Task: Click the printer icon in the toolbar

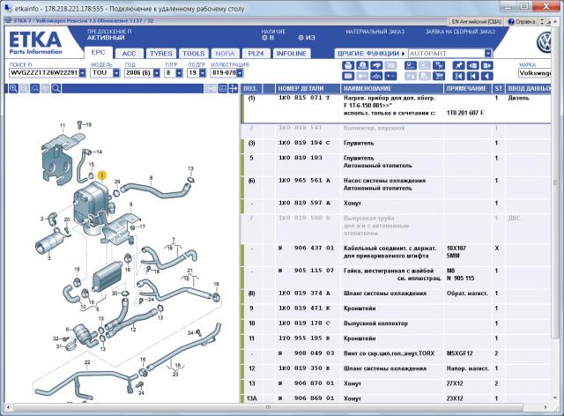Action: coord(347,65)
